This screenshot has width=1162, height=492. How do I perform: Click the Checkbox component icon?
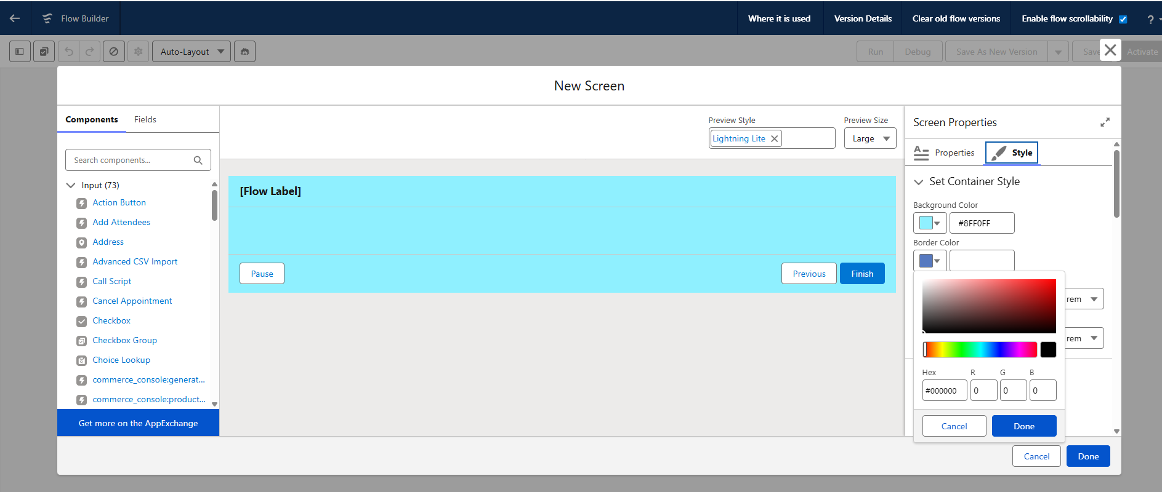click(81, 321)
